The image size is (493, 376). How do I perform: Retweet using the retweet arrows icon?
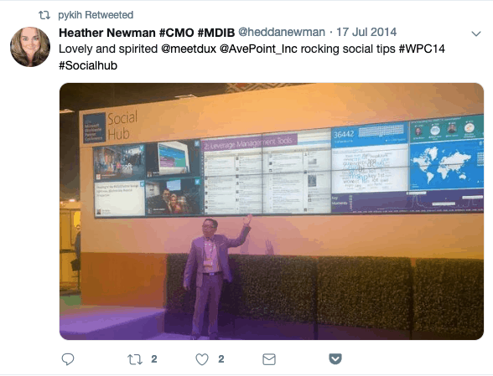pos(135,359)
